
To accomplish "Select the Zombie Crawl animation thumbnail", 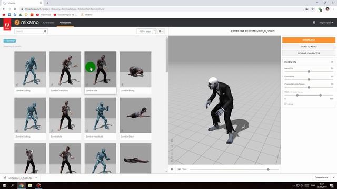I will click(x=135, y=115).
